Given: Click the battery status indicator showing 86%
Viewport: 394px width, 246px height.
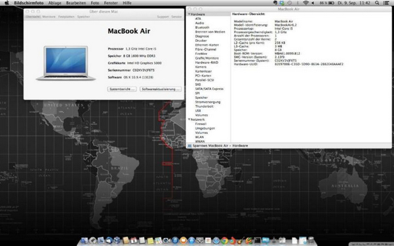Looking at the screenshot, I should 326,3.
